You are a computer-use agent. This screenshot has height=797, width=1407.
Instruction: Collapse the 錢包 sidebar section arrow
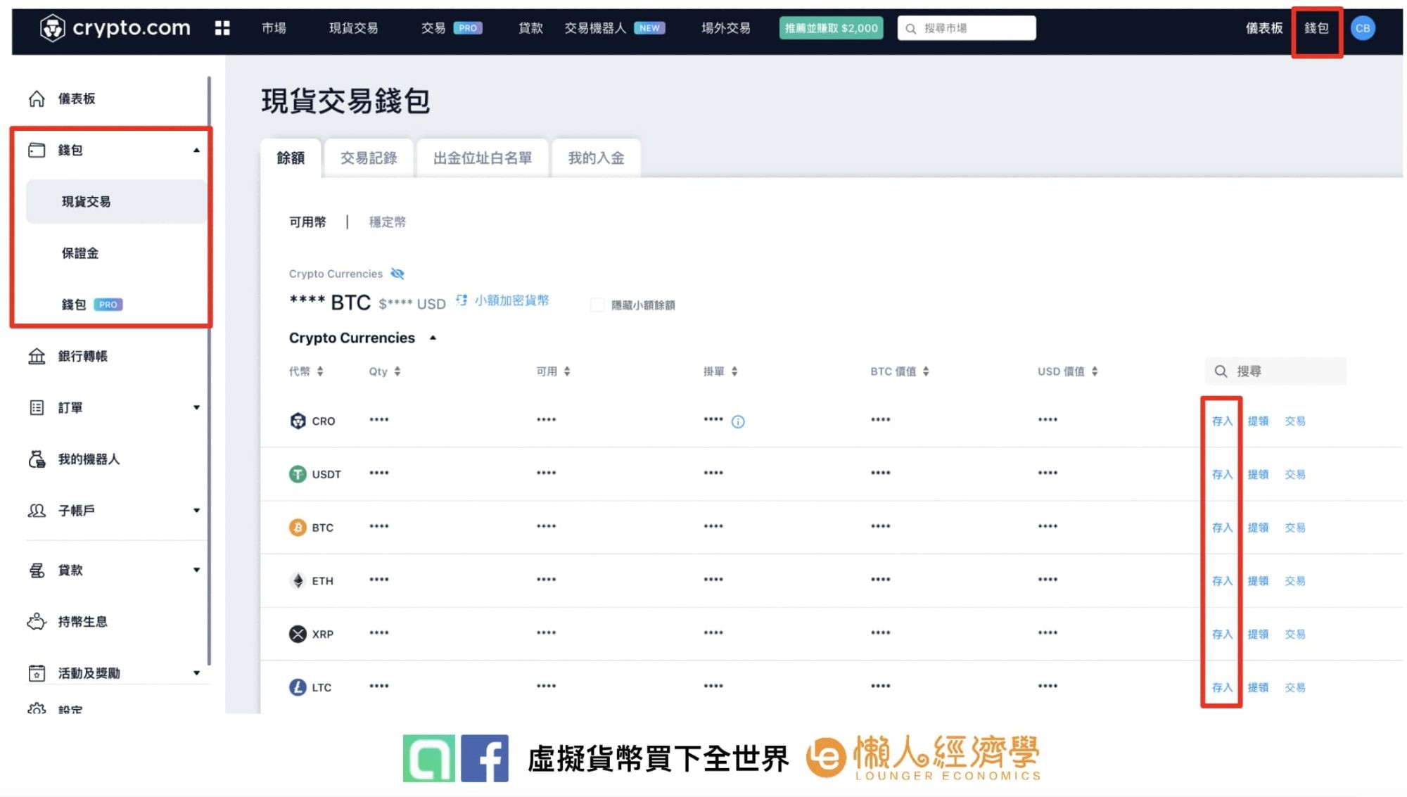pos(196,150)
